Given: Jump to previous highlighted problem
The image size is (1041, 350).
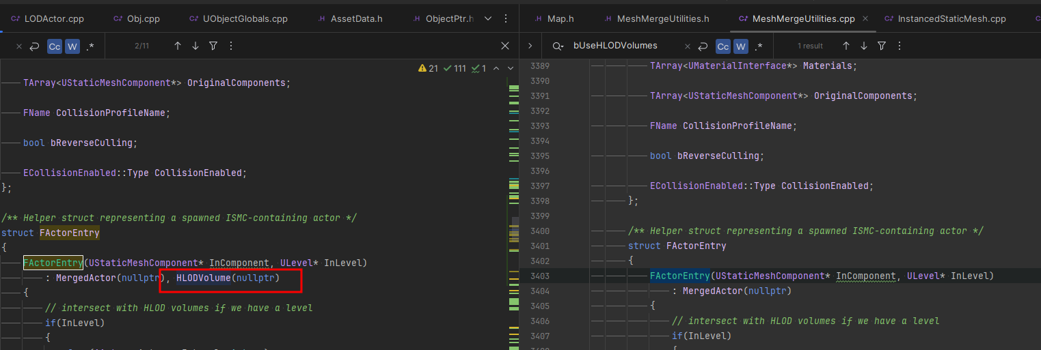Looking at the screenshot, I should tap(496, 68).
